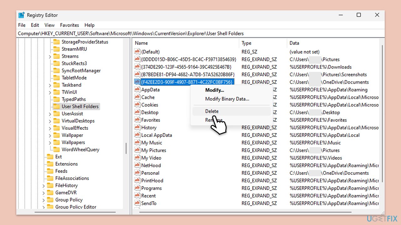Click the value icon for History
Screen dimensions: 401x225
click(137, 127)
